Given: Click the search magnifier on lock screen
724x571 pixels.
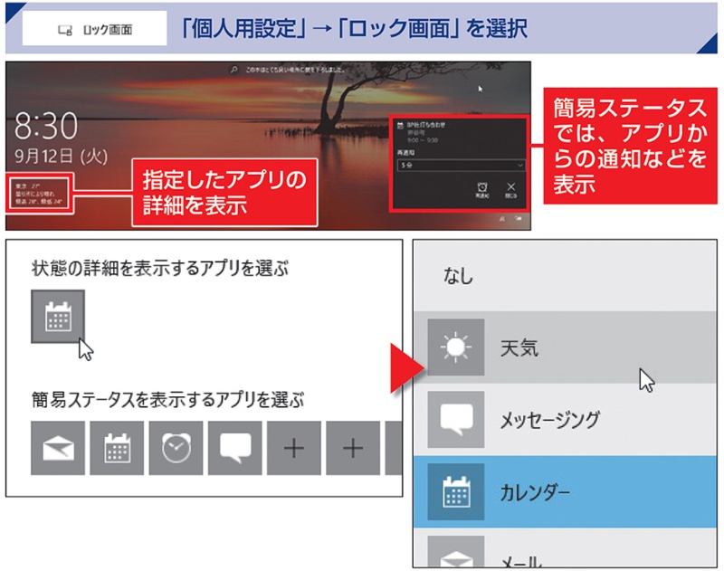Looking at the screenshot, I should (x=234, y=70).
